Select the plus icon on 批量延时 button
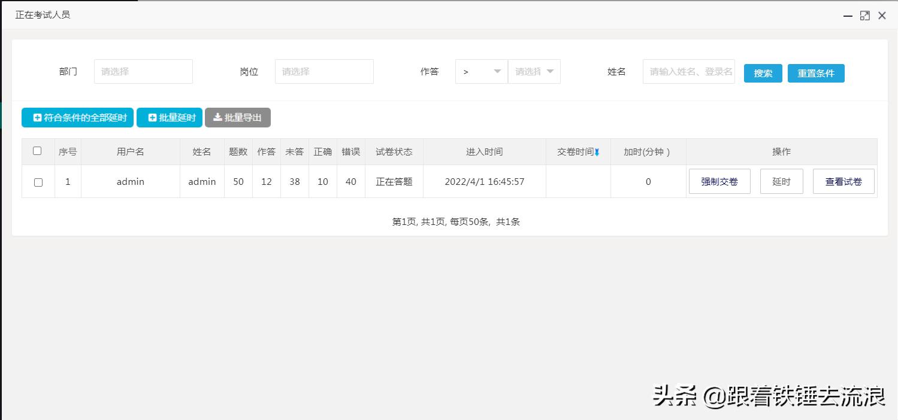This screenshot has height=420, width=898. click(152, 117)
